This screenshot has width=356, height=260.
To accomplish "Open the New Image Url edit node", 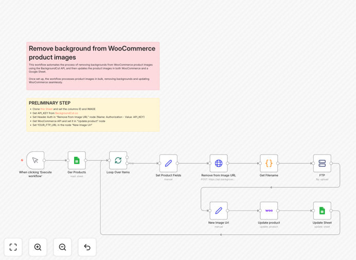I will (x=219, y=211).
